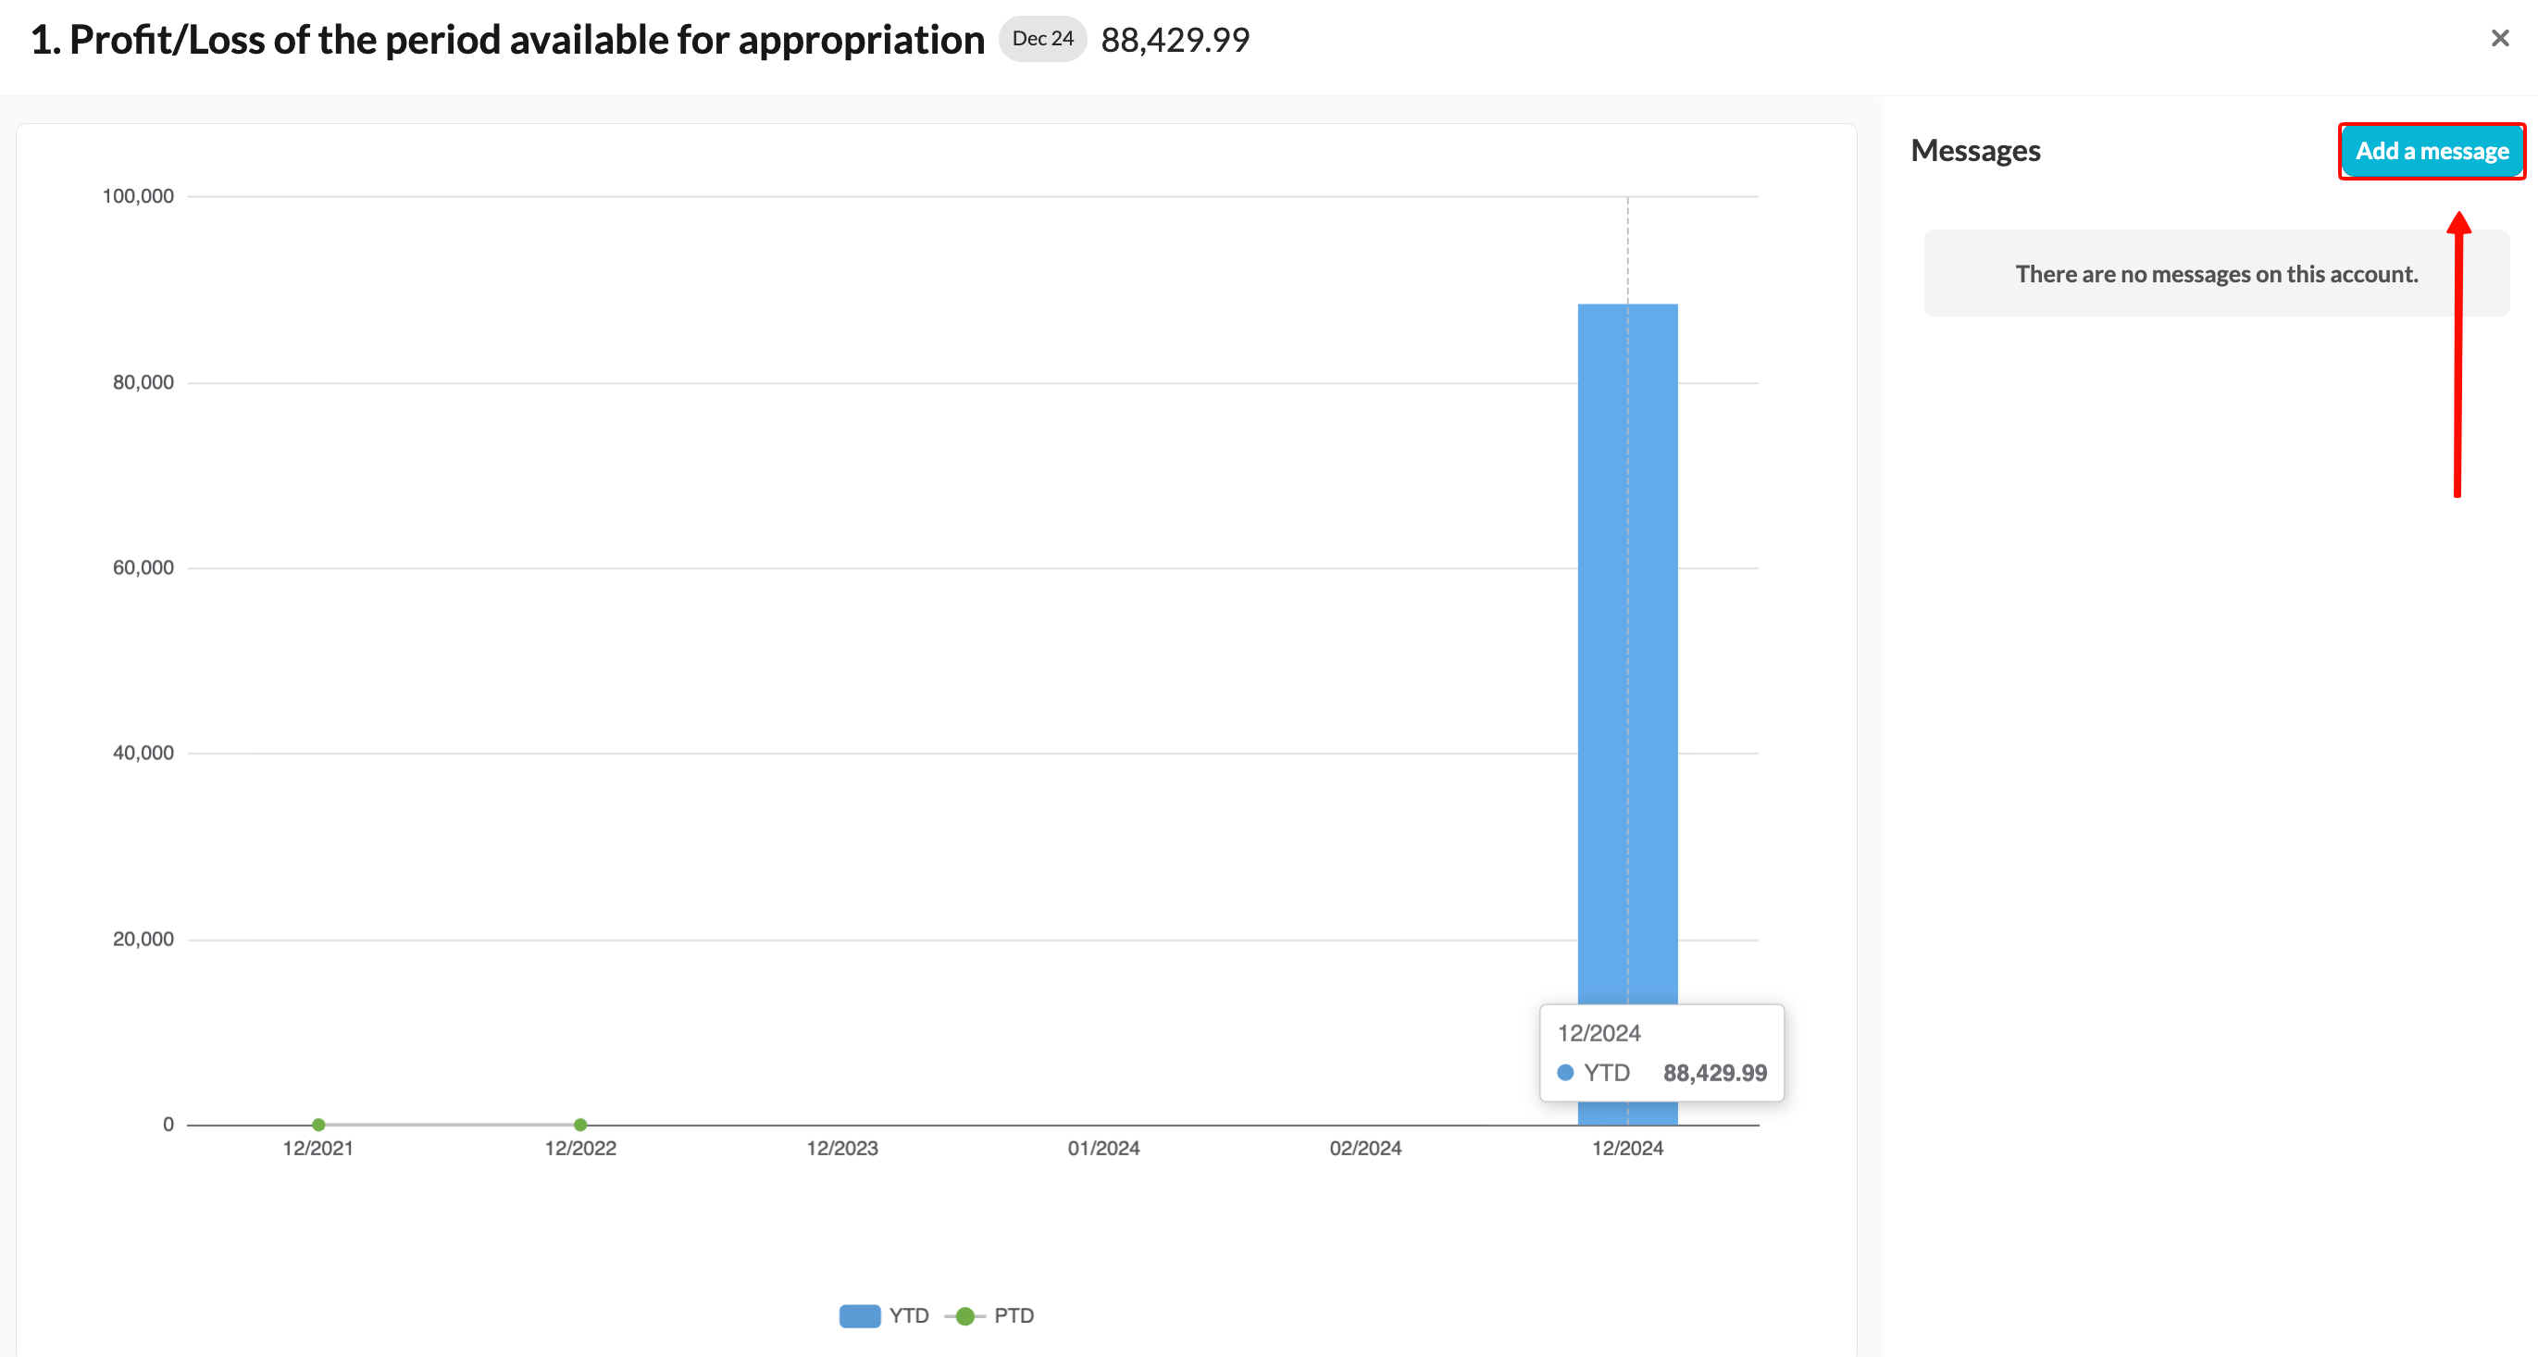
Task: Toggle PTD series in chart legend
Action: tap(989, 1315)
